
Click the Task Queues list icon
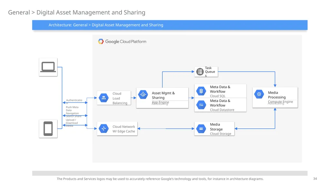click(200, 72)
